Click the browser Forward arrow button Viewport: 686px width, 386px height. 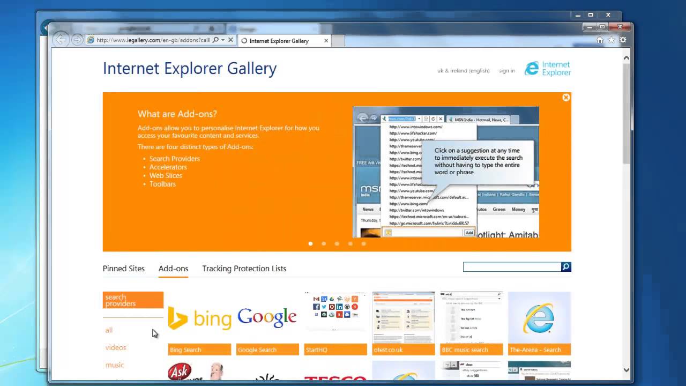[77, 40]
